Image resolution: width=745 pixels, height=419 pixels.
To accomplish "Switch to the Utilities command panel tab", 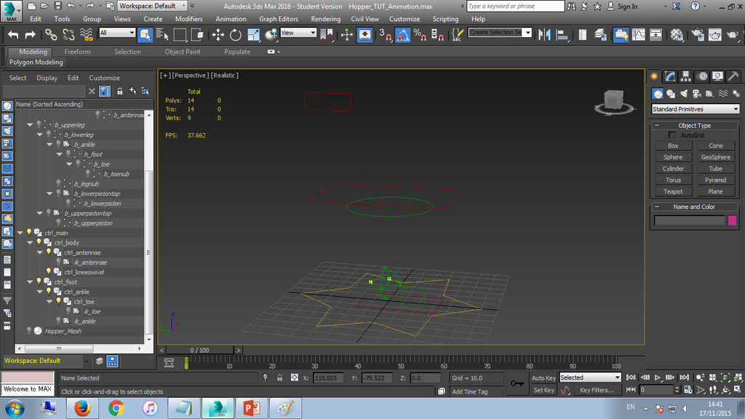I will tap(733, 76).
